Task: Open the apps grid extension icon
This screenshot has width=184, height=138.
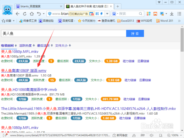Action: [149, 14]
